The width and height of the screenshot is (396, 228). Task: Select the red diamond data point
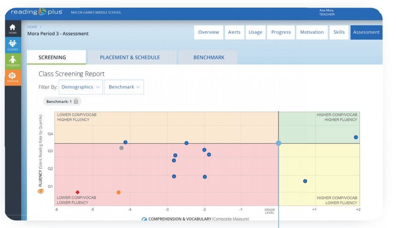click(x=78, y=192)
